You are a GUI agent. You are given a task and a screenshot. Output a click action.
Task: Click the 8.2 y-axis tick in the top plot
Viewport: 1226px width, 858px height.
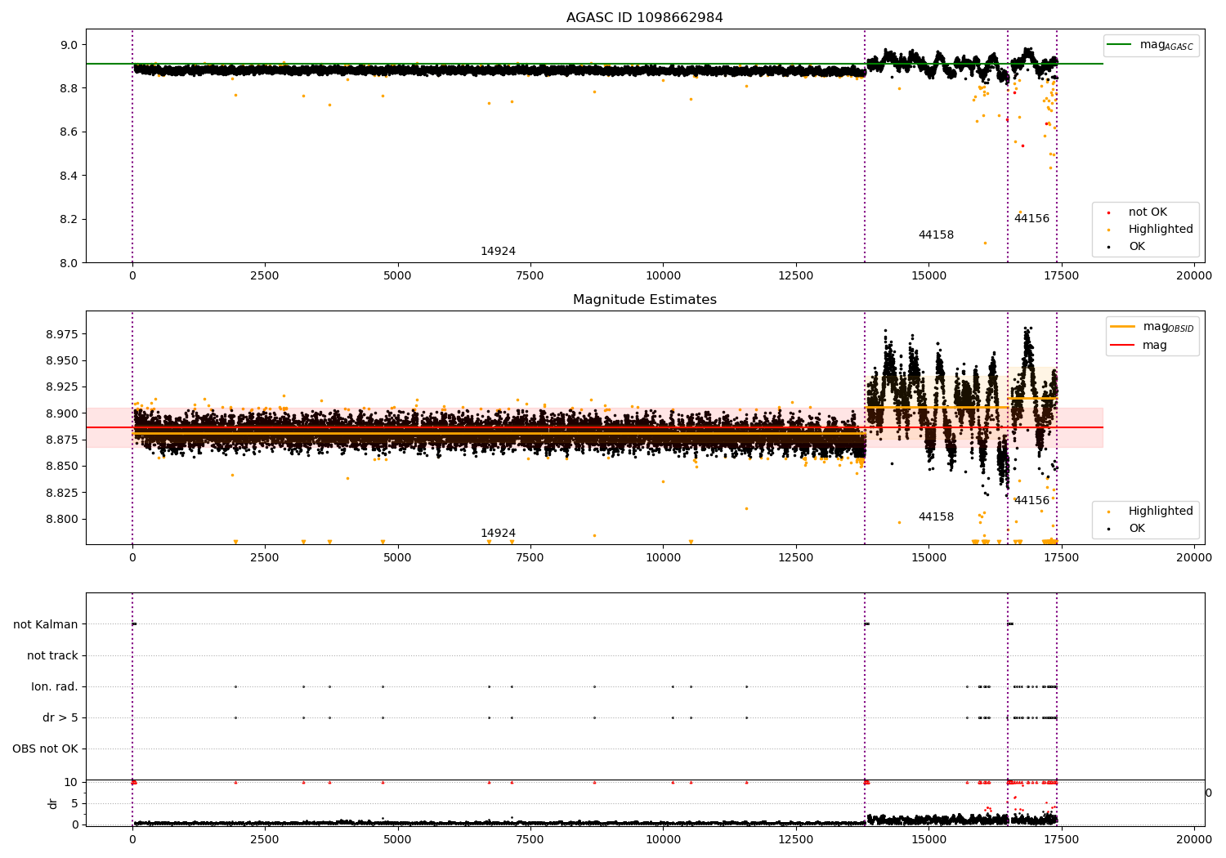tap(69, 220)
